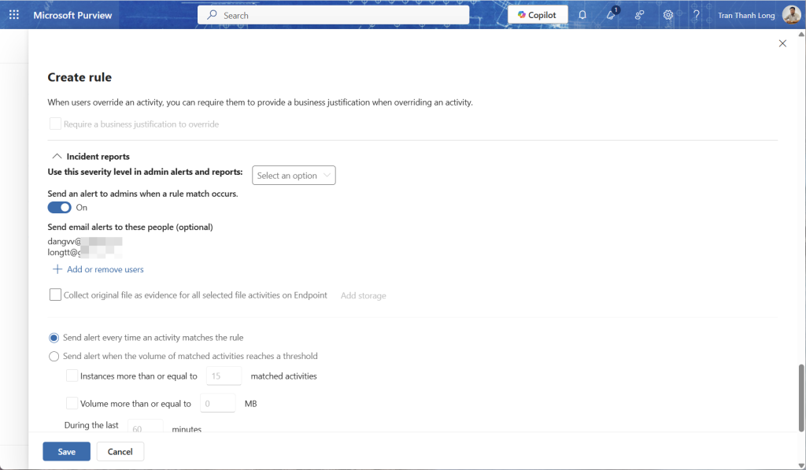The height and width of the screenshot is (470, 806).
Task: Turn off the admin alert toggle
Action: [x=59, y=208]
